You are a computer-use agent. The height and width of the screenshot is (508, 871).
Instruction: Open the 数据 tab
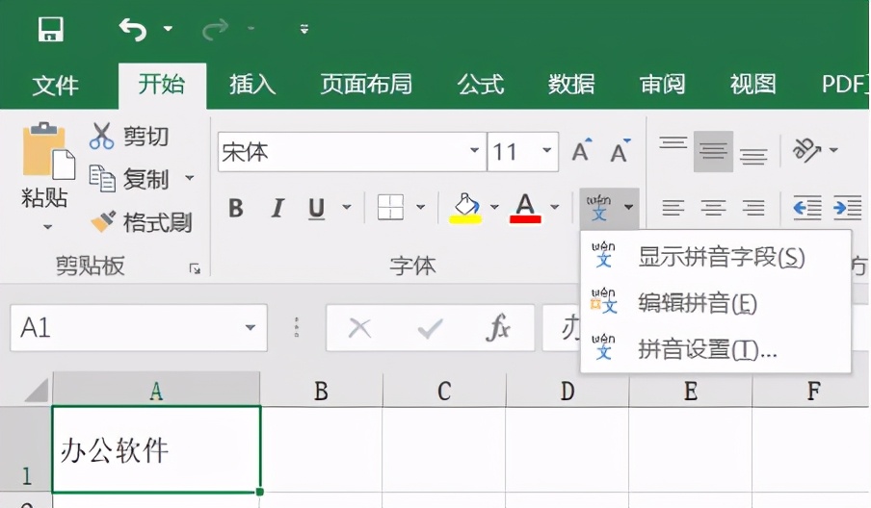[x=571, y=85]
